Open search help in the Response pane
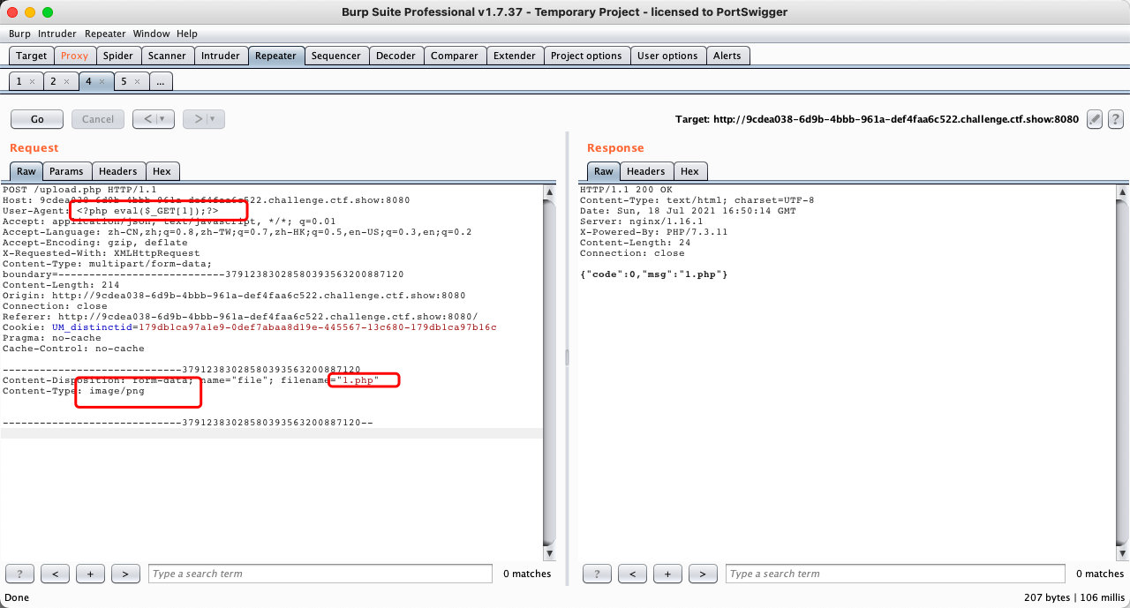 click(597, 574)
